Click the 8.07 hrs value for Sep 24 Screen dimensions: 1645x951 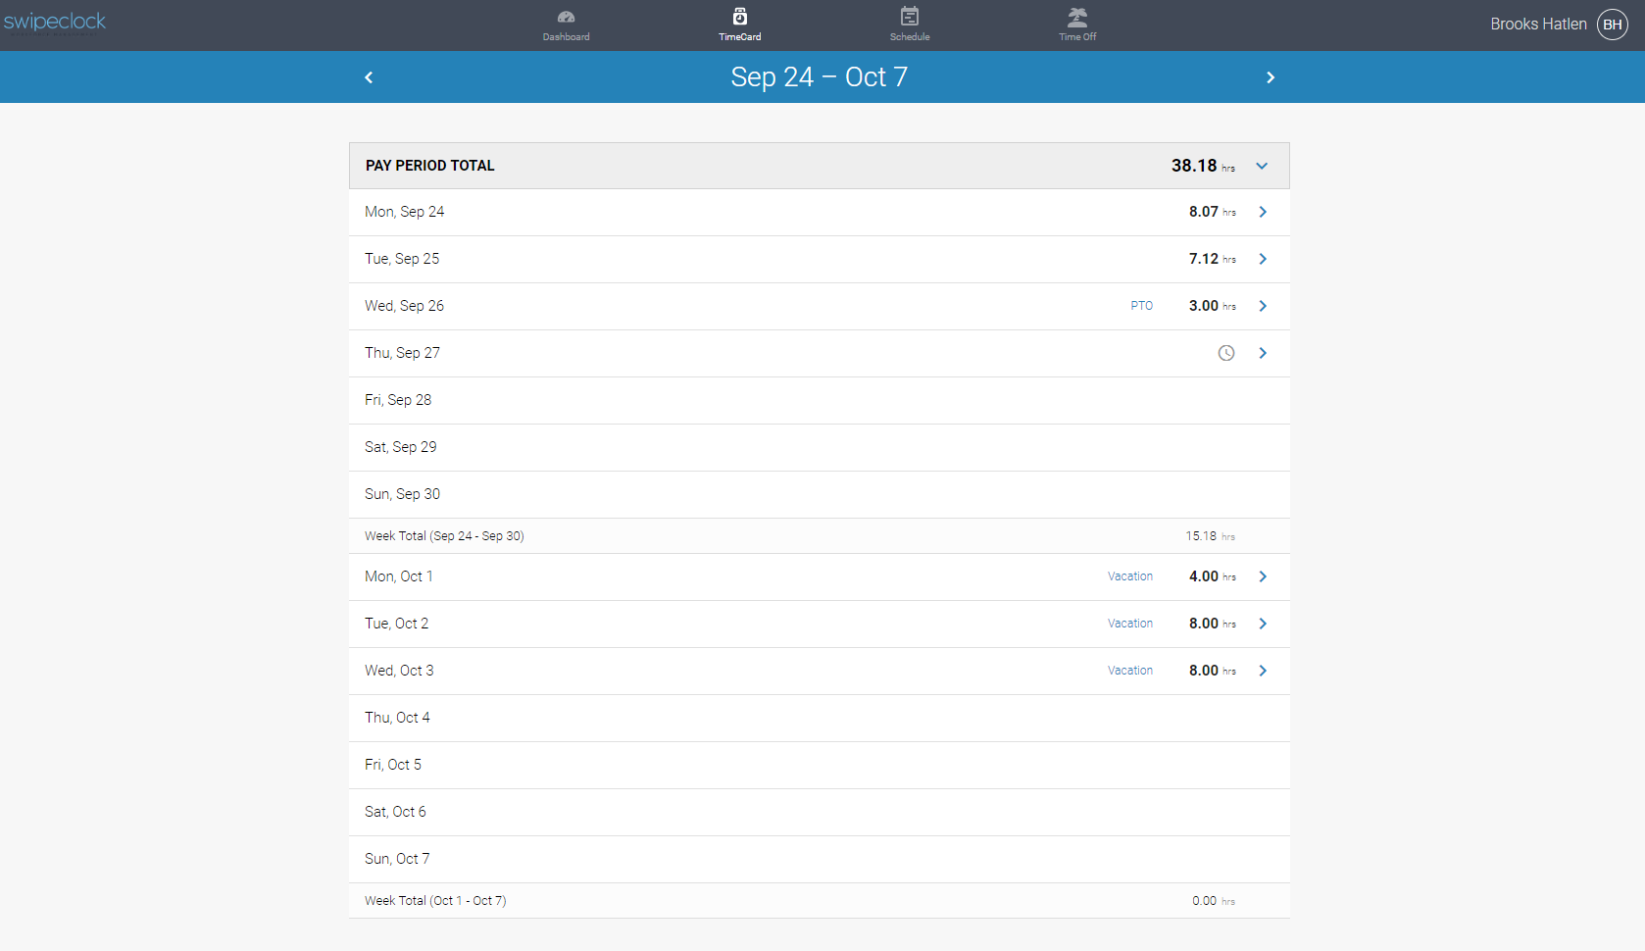[x=1213, y=212]
